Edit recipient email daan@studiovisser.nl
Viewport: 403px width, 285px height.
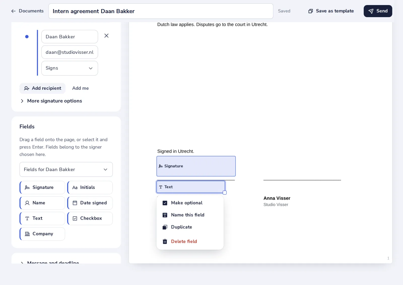pos(70,52)
